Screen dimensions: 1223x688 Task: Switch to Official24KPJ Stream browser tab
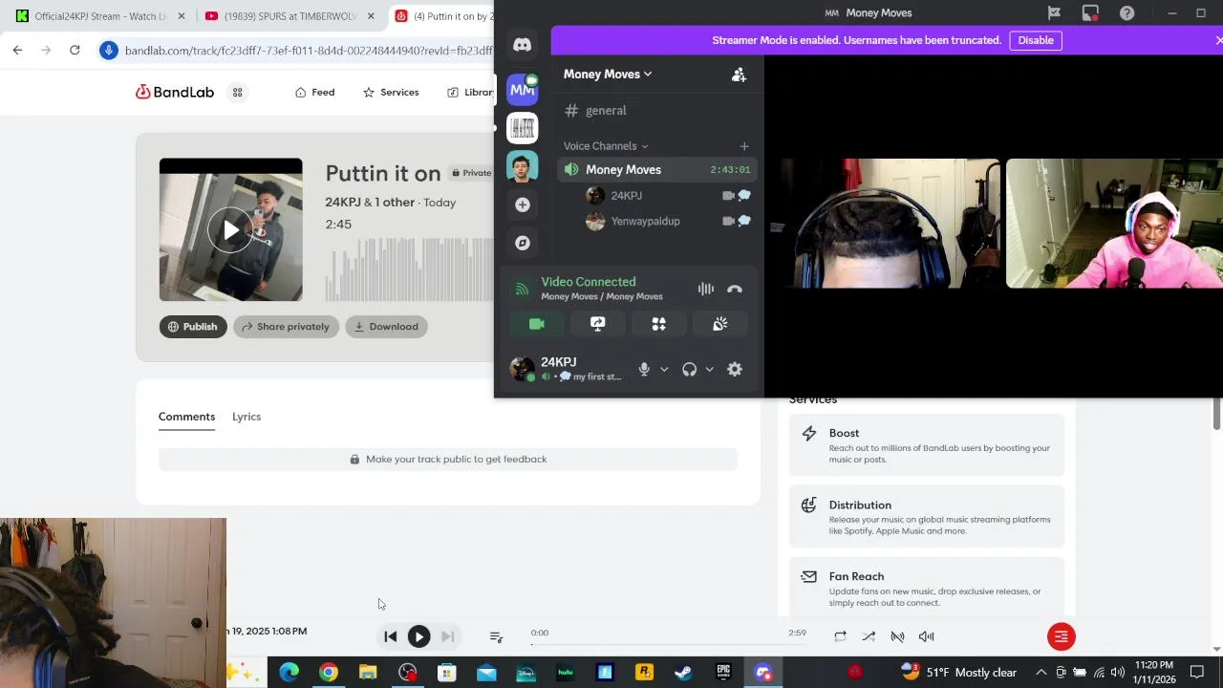[x=100, y=16]
